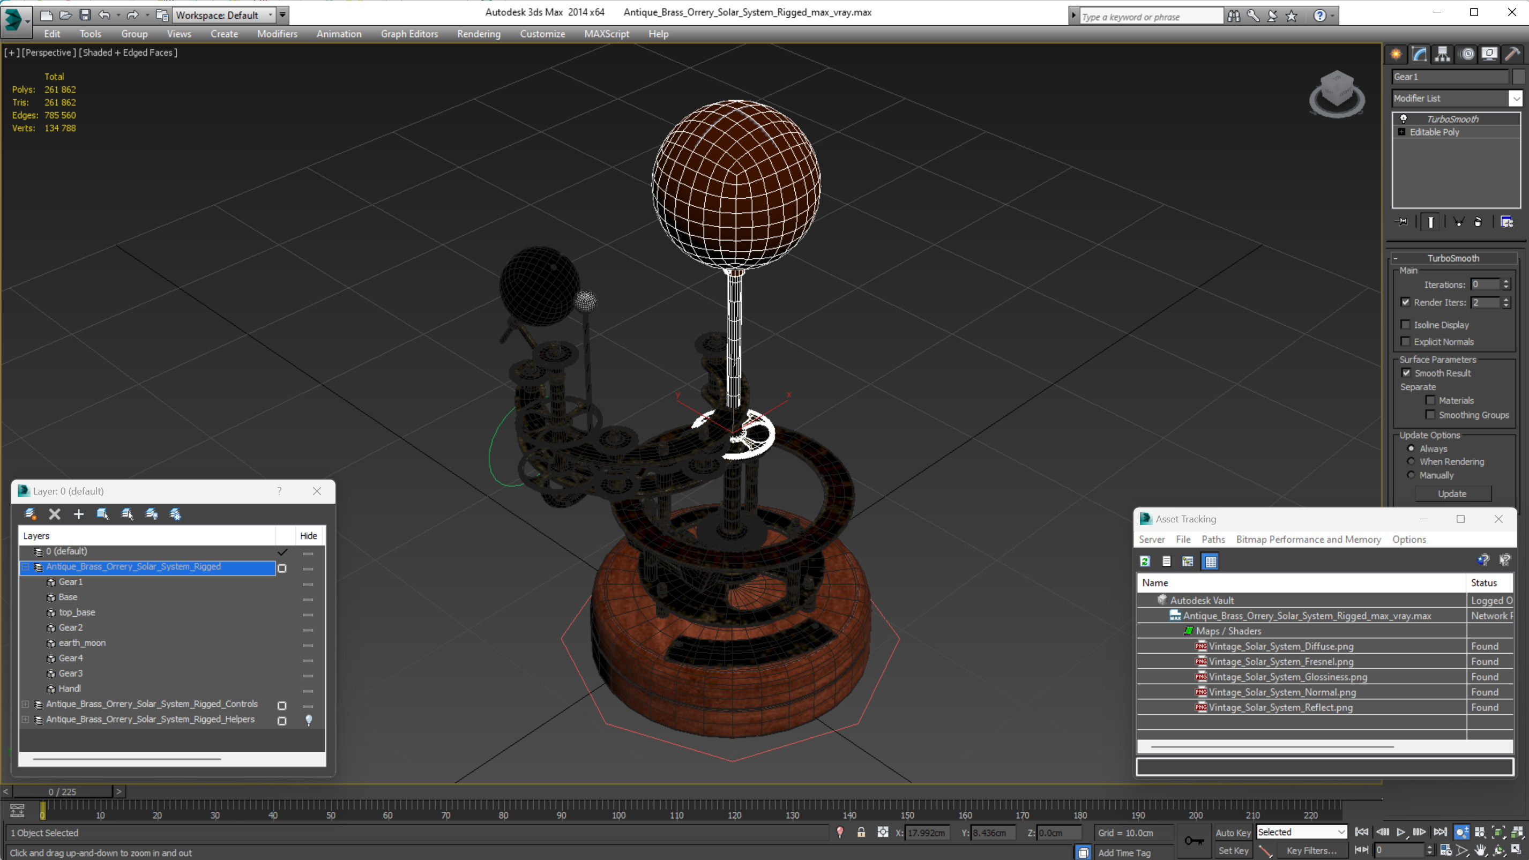Screen dimensions: 1529x860
Task: Select the Manually update option
Action: [1411, 475]
